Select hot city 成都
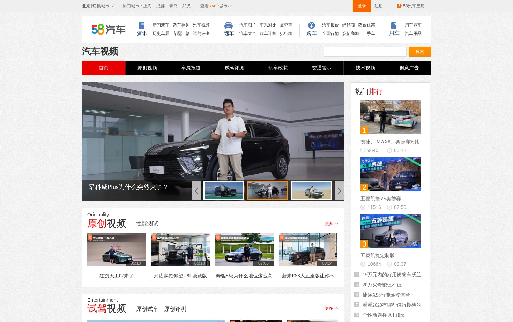 click(x=161, y=6)
